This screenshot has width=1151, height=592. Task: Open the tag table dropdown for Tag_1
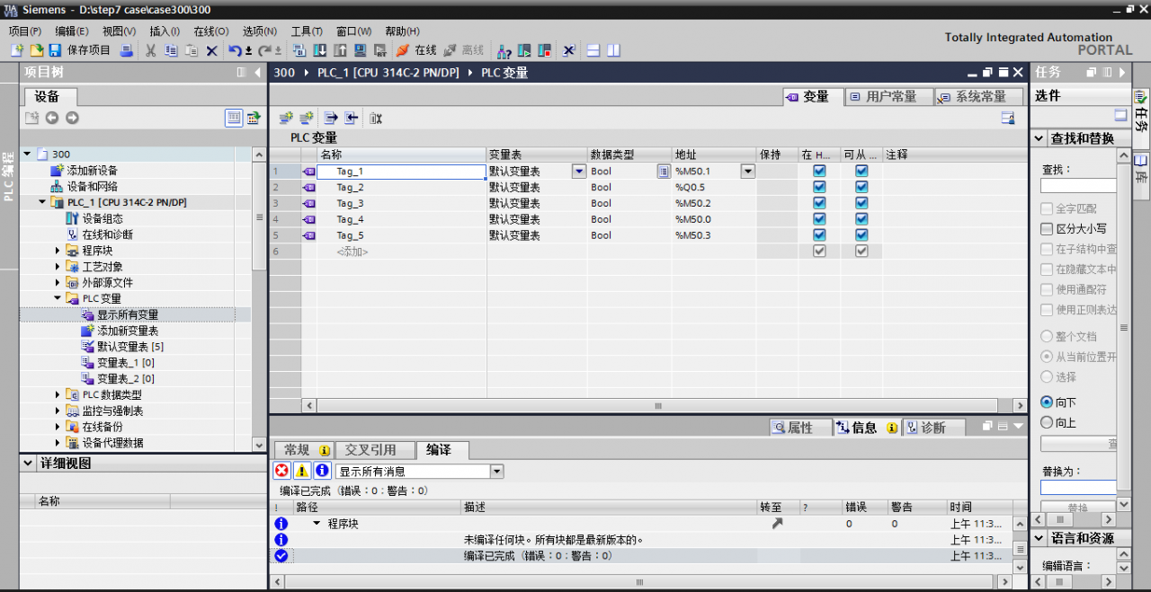[x=578, y=171]
